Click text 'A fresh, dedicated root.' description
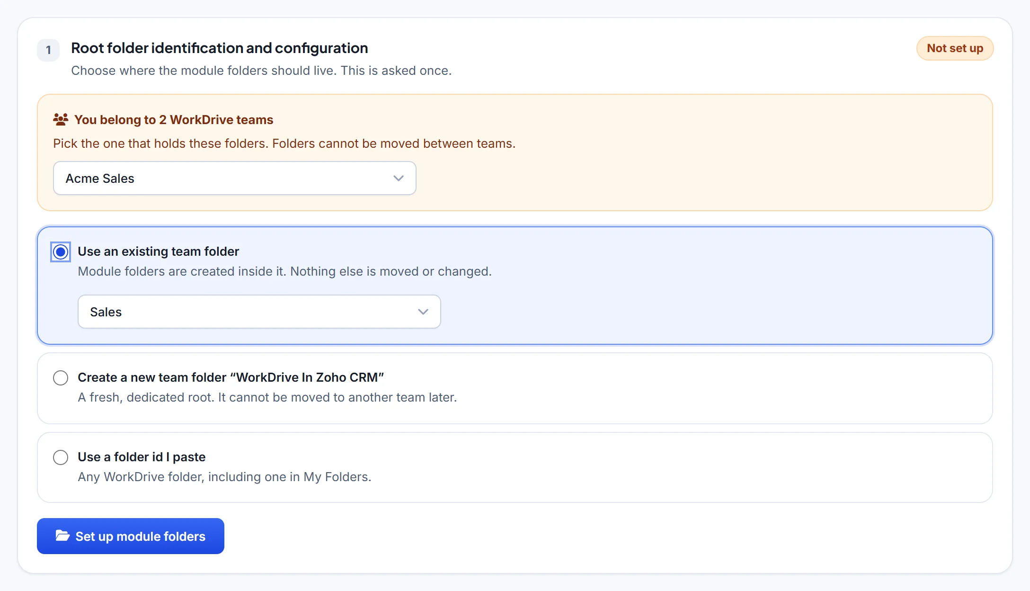Image resolution: width=1030 pixels, height=591 pixels. pyautogui.click(x=267, y=397)
